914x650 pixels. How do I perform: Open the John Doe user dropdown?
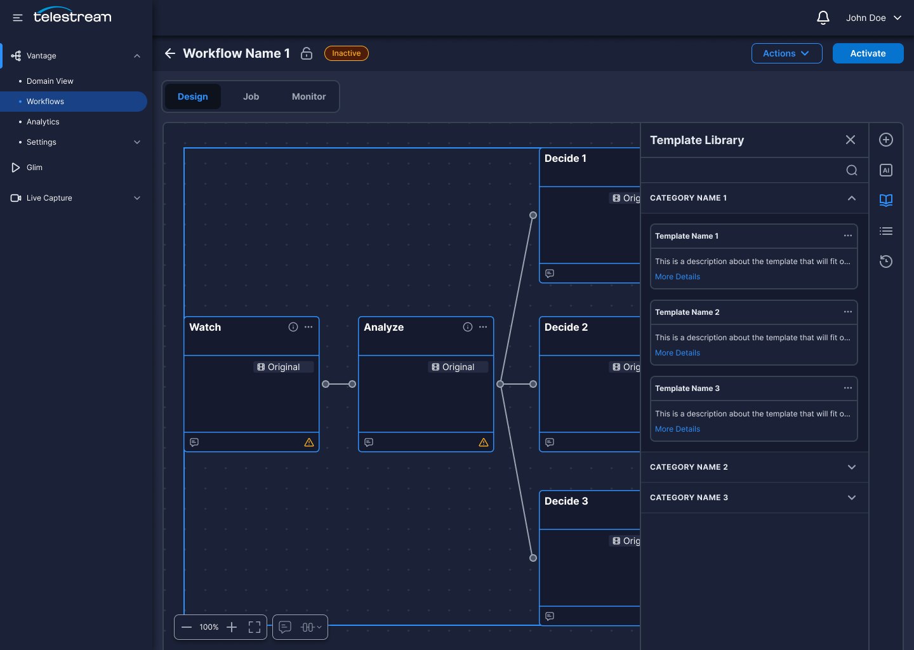[873, 18]
